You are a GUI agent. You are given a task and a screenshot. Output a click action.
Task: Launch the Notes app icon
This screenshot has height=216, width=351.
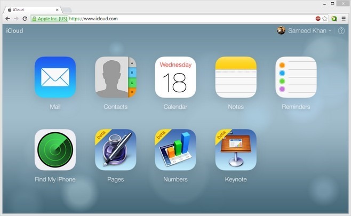(236, 77)
